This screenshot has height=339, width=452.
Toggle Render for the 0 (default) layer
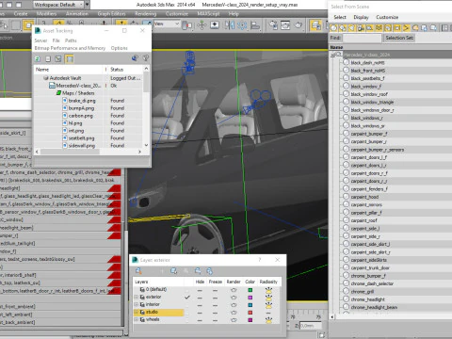pos(234,290)
